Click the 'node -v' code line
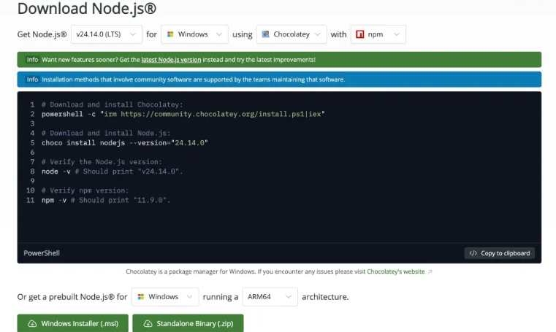This screenshot has height=332, width=556. pyautogui.click(x=112, y=171)
